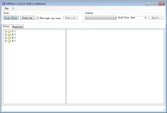Select the E:\ drive folder icon
Image resolution: width=167 pixels, height=113 pixels.
9,38
